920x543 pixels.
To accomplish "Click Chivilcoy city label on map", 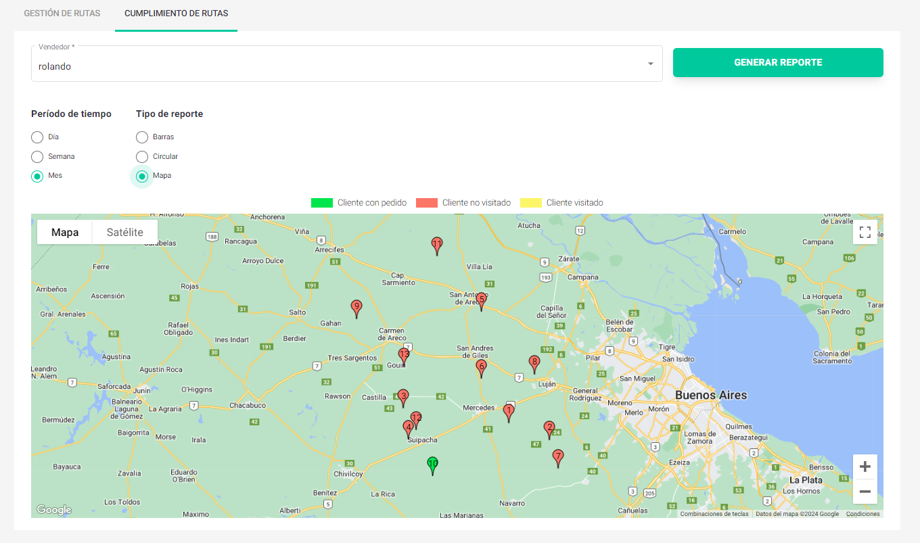I will [x=348, y=474].
